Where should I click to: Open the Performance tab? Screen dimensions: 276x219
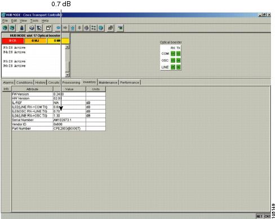(130, 82)
